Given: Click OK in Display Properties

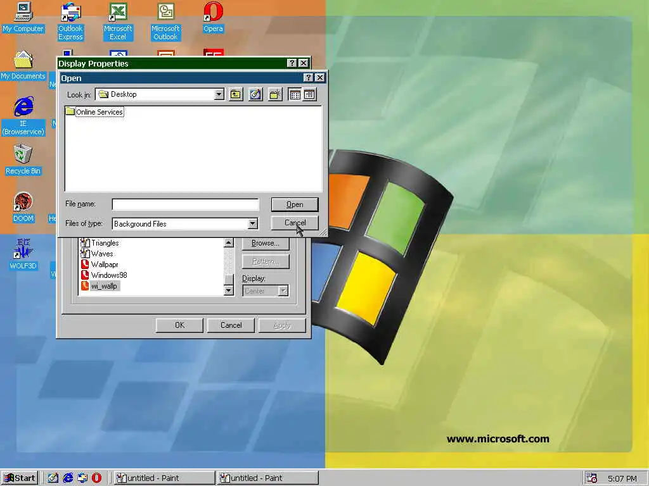Looking at the screenshot, I should coord(179,325).
